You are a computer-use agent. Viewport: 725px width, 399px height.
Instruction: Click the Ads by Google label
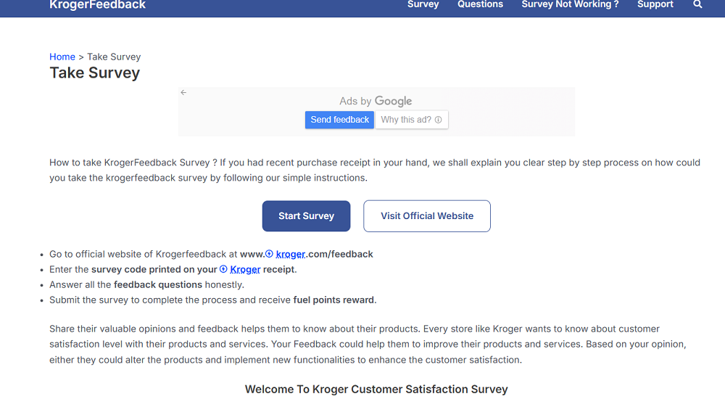pos(376,102)
